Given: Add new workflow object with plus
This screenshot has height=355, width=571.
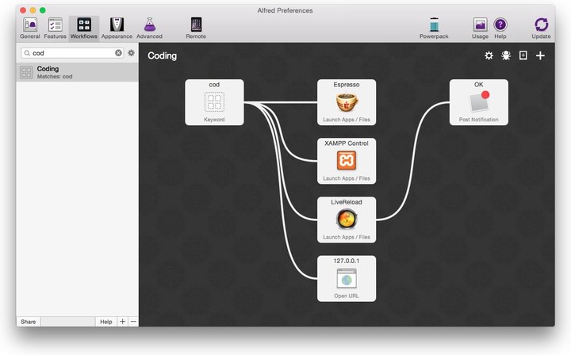Looking at the screenshot, I should pos(540,55).
